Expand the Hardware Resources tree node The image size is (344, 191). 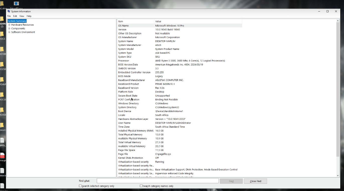click(x=9, y=25)
